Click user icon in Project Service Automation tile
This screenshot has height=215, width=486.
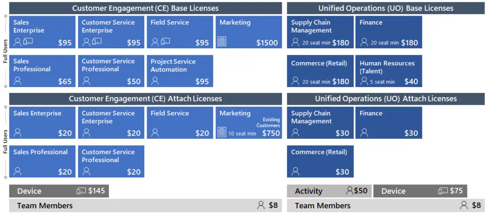155,81
